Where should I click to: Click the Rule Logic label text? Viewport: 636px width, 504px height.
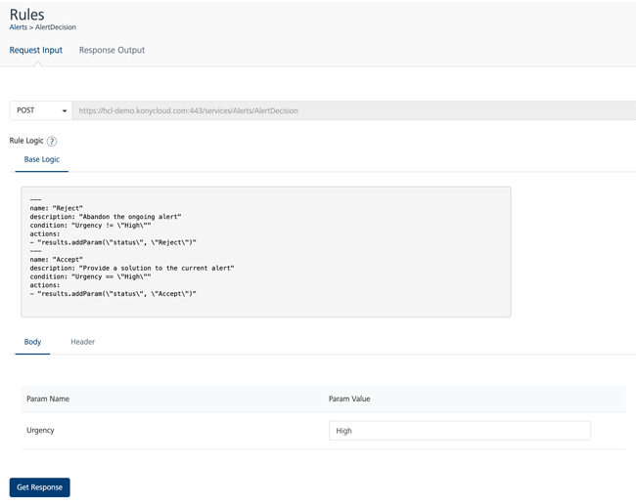26,141
